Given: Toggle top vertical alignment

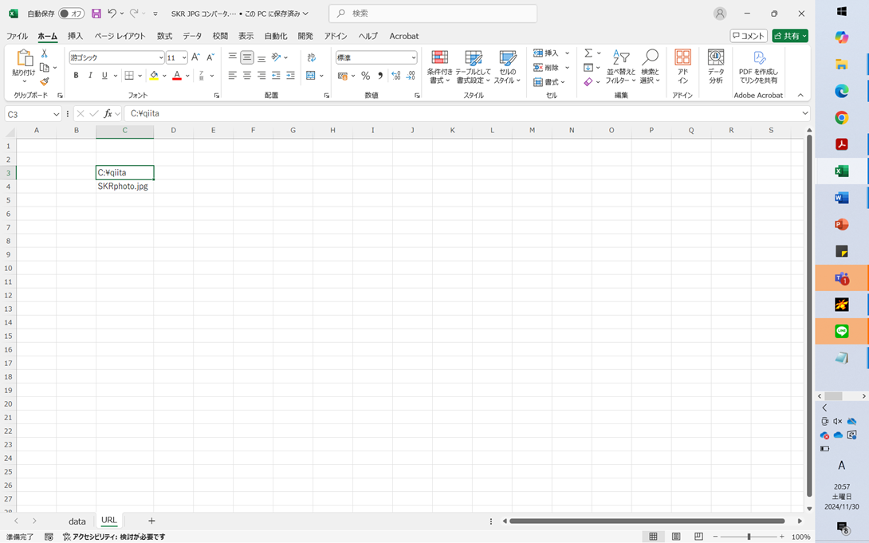Looking at the screenshot, I should [x=233, y=57].
